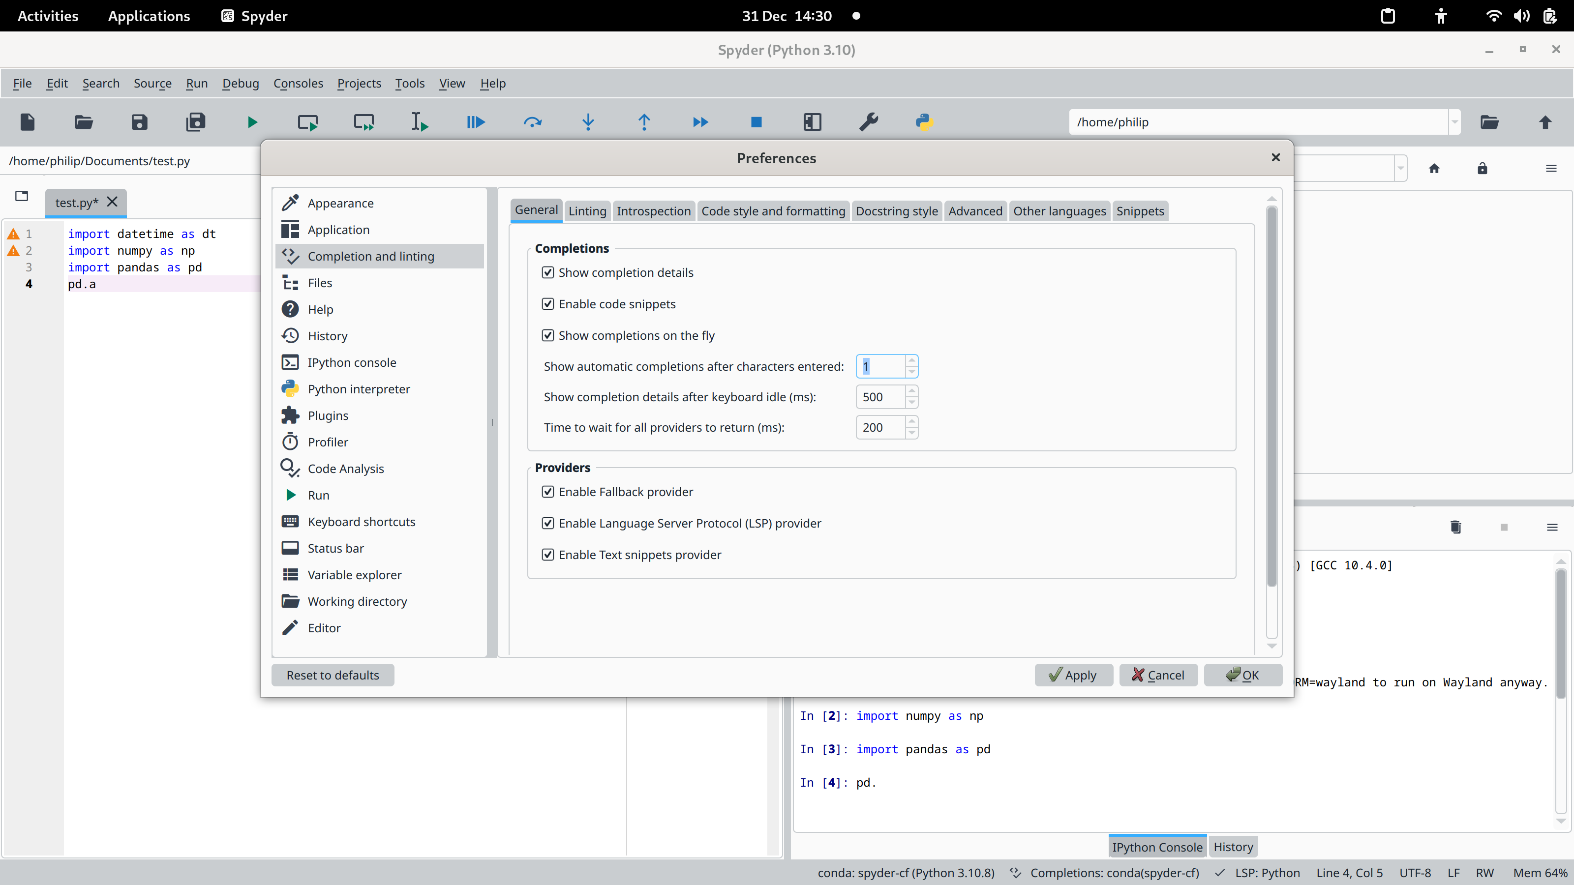Viewport: 1574px width, 885px height.
Task: Click the Stop debugging square icon
Action: (756, 122)
